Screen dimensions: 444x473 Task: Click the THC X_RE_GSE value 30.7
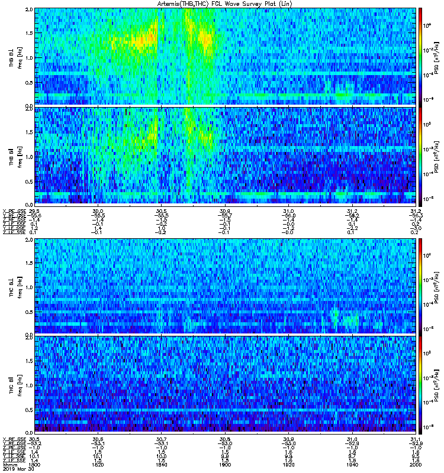[x=161, y=439]
